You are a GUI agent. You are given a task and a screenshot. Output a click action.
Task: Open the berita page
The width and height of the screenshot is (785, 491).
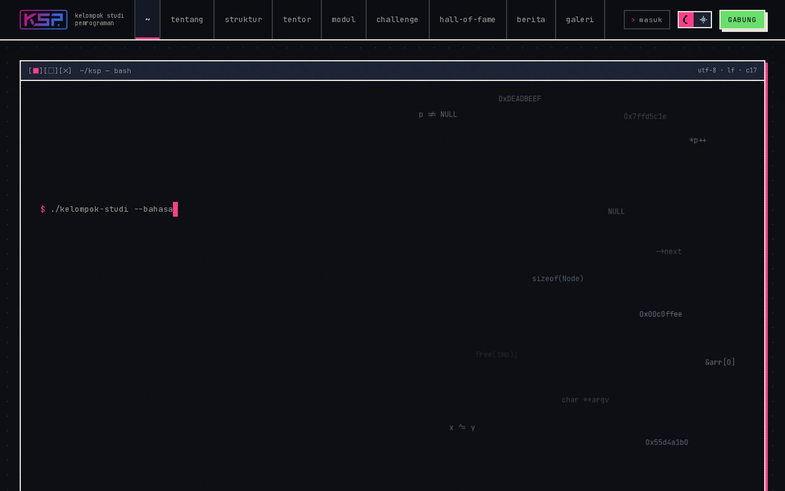(531, 20)
